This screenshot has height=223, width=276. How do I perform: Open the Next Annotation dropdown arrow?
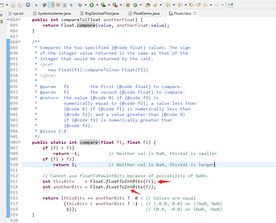coord(174,5)
